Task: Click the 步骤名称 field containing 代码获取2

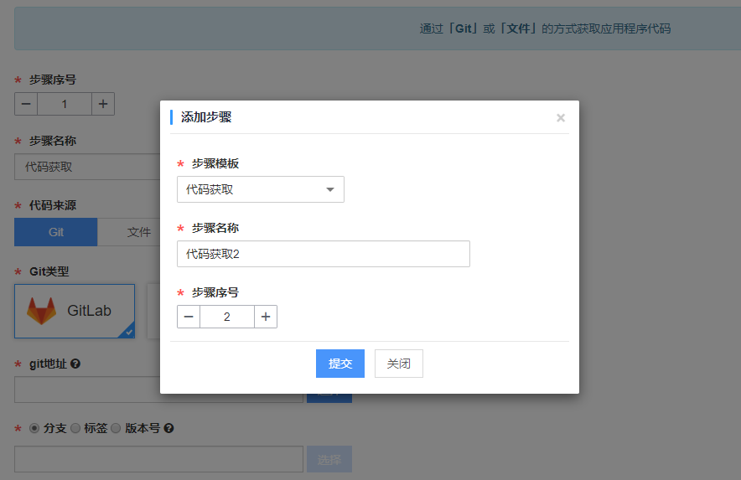Action: (323, 254)
